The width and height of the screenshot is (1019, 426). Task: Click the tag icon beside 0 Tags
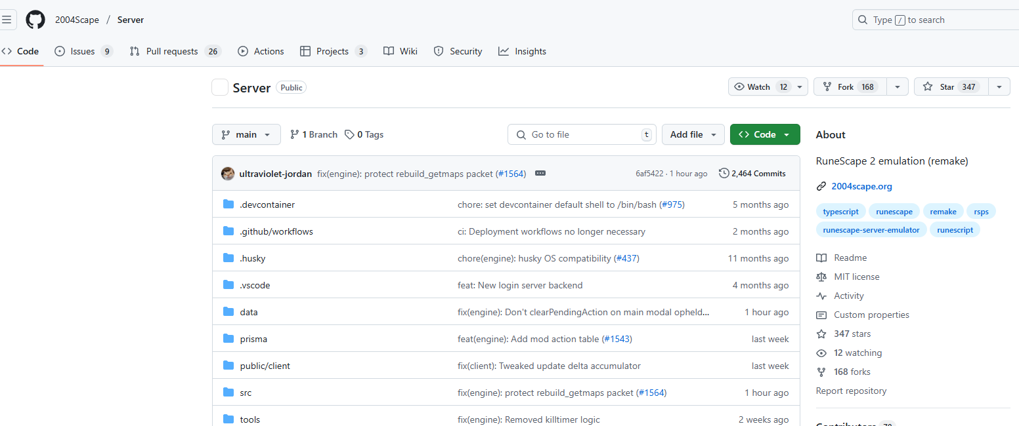pos(349,134)
